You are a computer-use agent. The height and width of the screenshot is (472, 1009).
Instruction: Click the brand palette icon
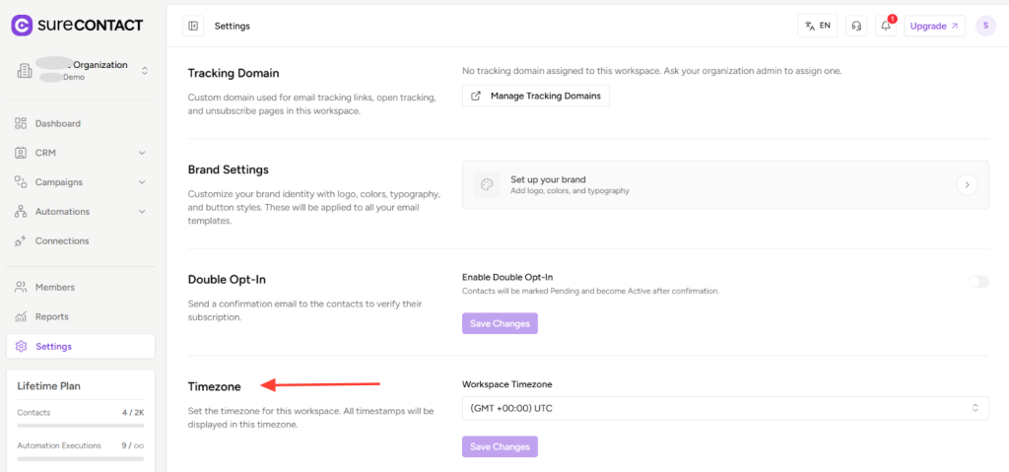486,185
